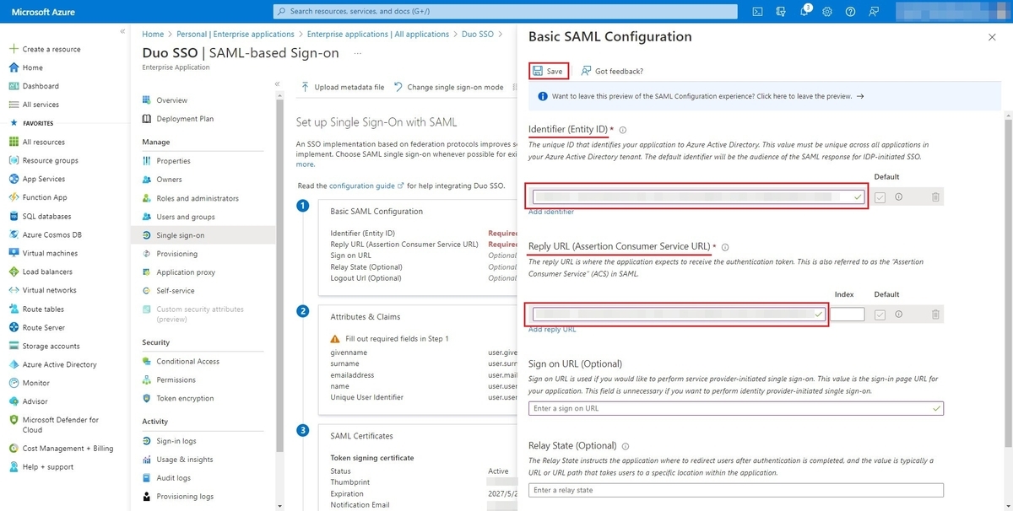This screenshot has width=1013, height=511.
Task: Open Microsoft Defender for Cloud
Action: coord(60,424)
